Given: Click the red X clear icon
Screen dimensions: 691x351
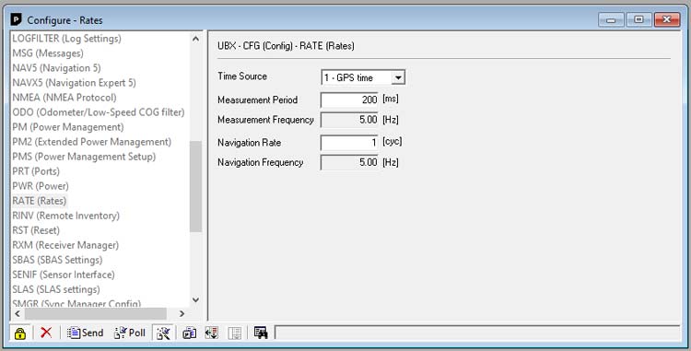Looking at the screenshot, I should point(46,333).
